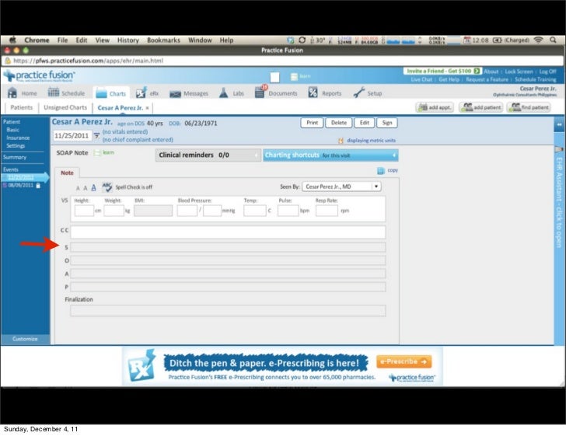Expand the Charting shortcuts panel

(330, 155)
